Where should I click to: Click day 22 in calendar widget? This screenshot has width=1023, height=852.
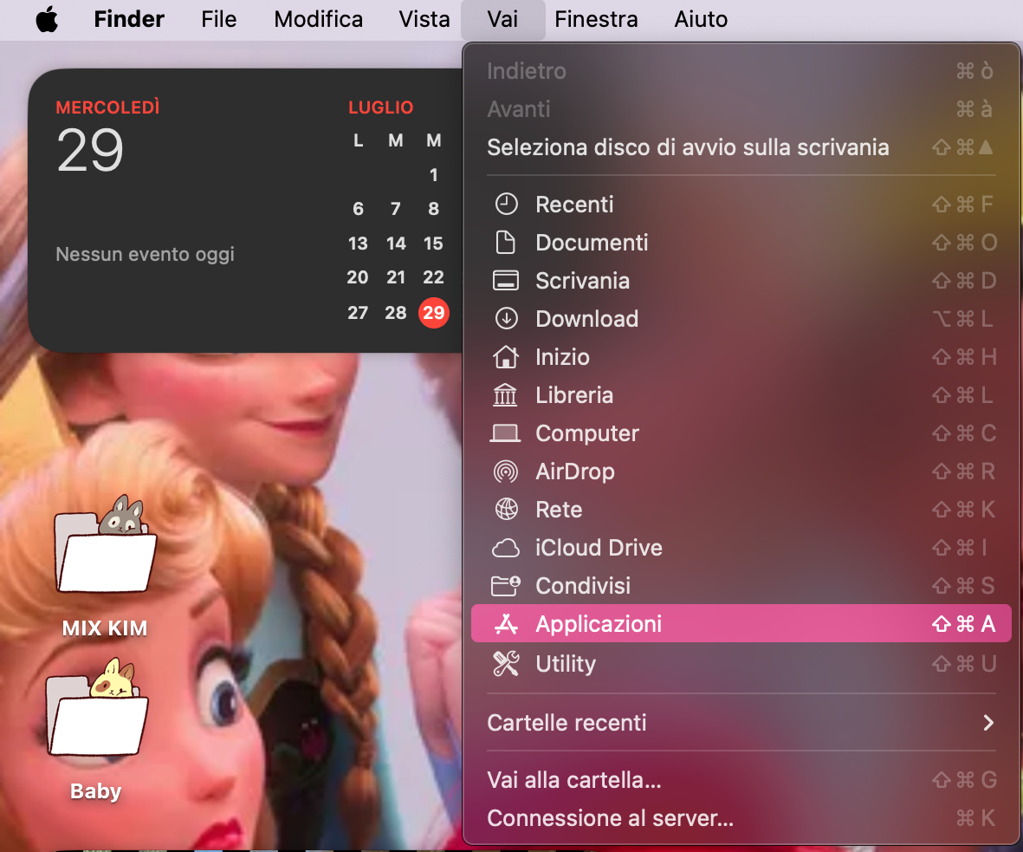pyautogui.click(x=433, y=277)
